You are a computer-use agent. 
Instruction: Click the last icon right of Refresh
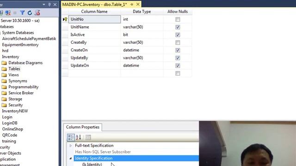(37, 13)
